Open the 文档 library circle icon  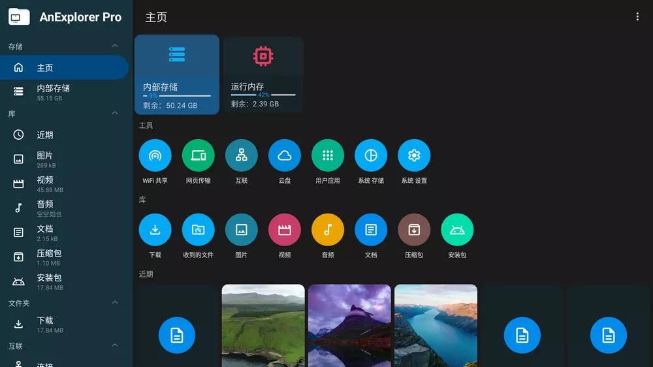point(371,229)
